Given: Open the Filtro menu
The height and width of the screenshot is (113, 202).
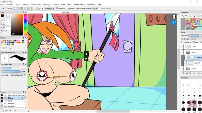Looking at the screenshot, I should click(25, 5).
